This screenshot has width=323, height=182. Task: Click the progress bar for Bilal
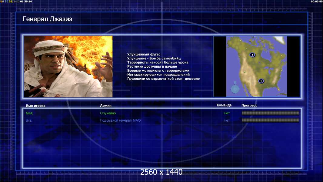coord(270,120)
